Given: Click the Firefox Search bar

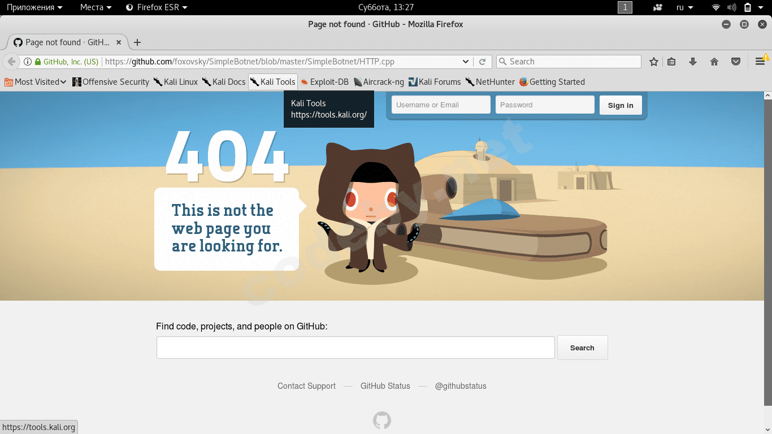Looking at the screenshot, I should coord(569,62).
